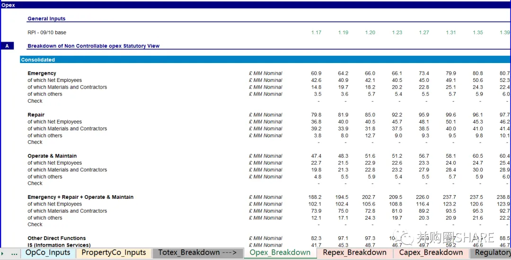Viewport: 511px width, 260px height.
Task: Select the 'Check' label under Repair
Action: [35, 142]
